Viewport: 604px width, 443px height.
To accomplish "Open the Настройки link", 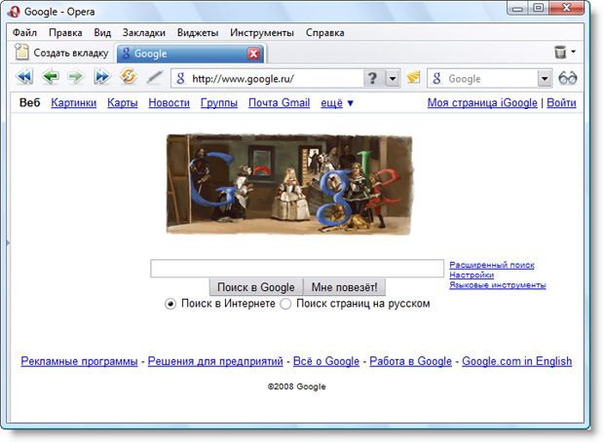I will tap(472, 275).
